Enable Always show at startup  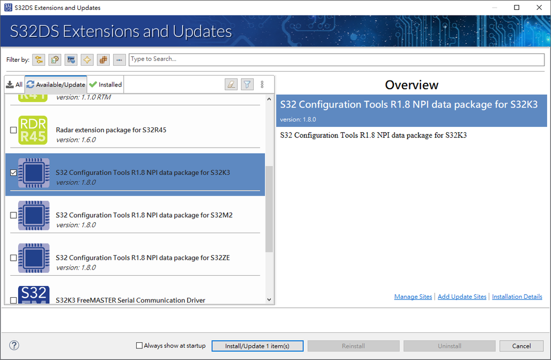coord(139,346)
